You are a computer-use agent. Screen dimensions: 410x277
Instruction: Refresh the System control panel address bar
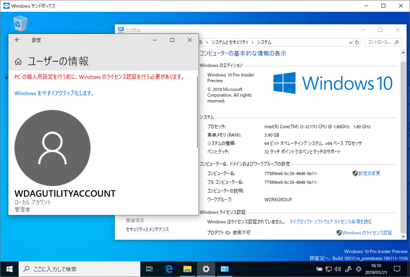(357, 42)
